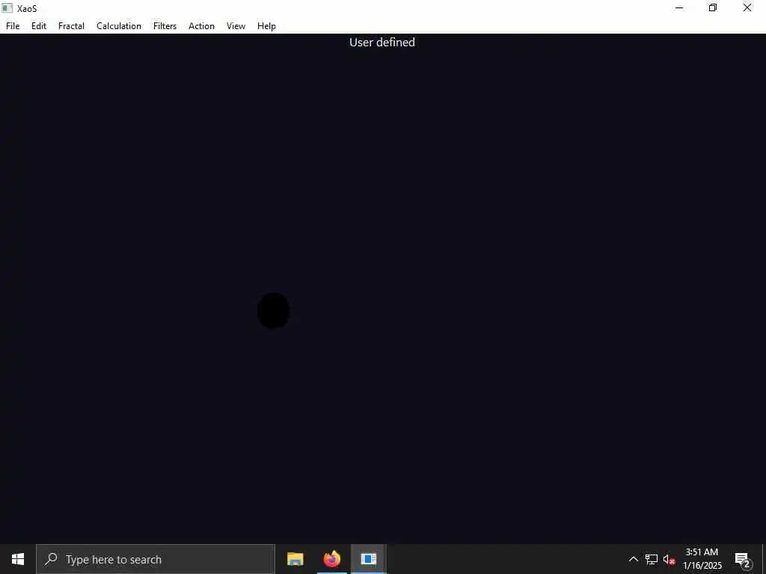Click the XaoS taskbar icon
766x574 pixels.
coord(368,559)
